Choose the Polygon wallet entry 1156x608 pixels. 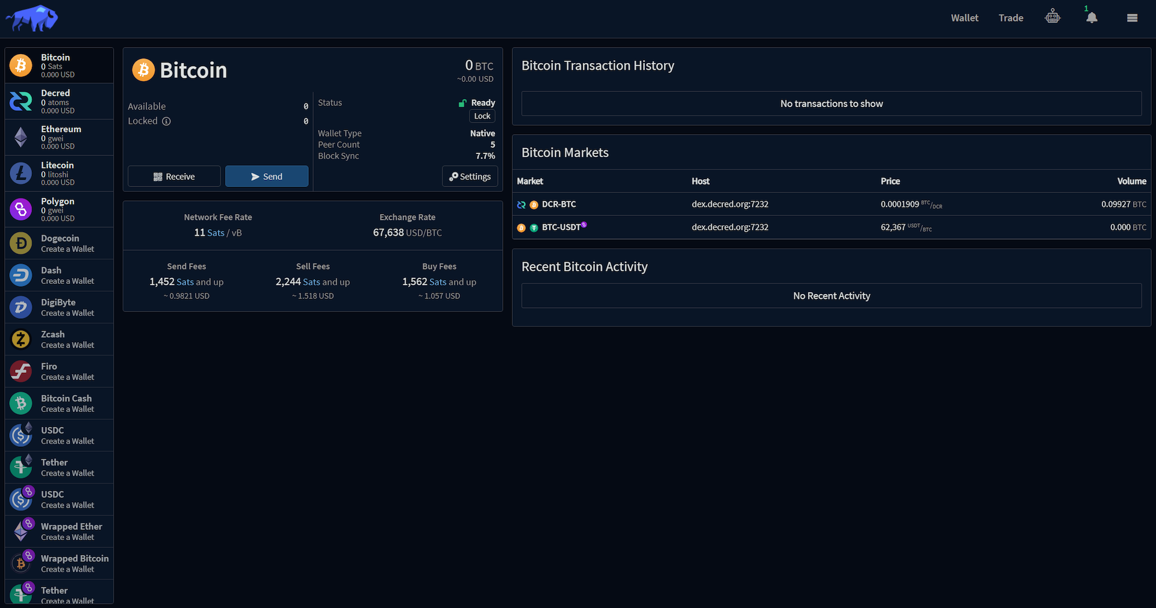click(59, 209)
